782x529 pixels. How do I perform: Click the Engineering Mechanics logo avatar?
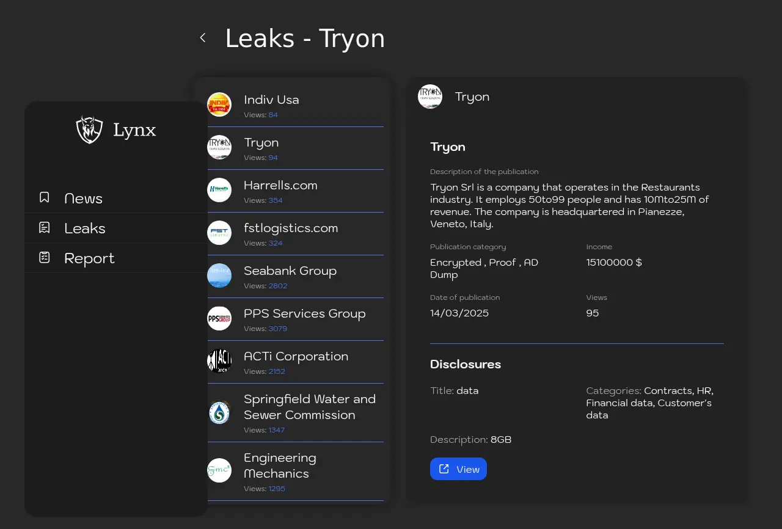tap(219, 470)
